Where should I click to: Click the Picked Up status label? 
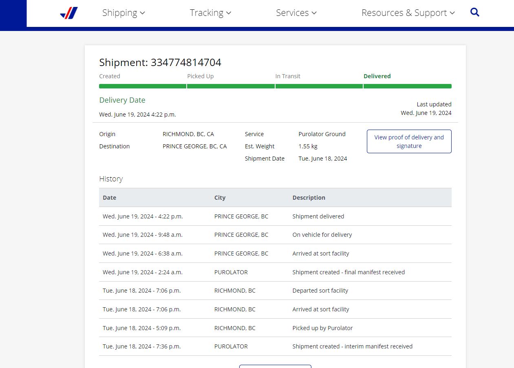[201, 76]
